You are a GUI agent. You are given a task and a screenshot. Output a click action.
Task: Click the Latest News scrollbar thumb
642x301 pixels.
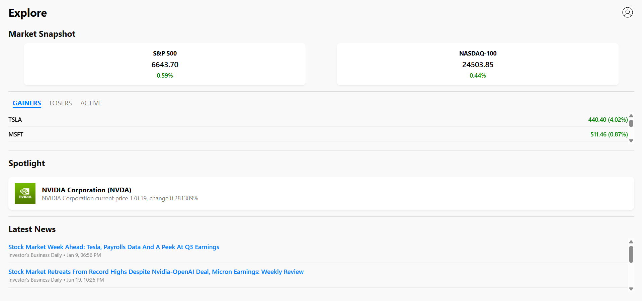[x=631, y=254]
